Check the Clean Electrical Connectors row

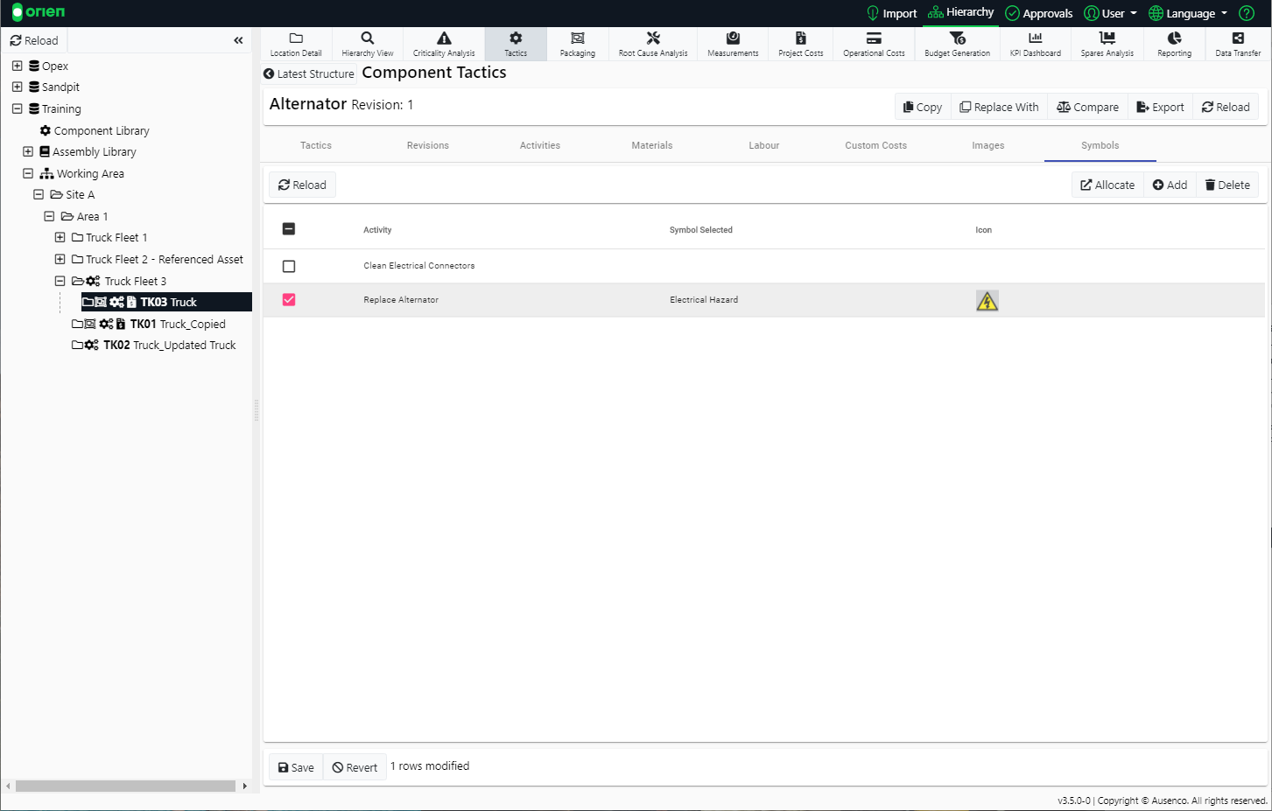point(289,265)
